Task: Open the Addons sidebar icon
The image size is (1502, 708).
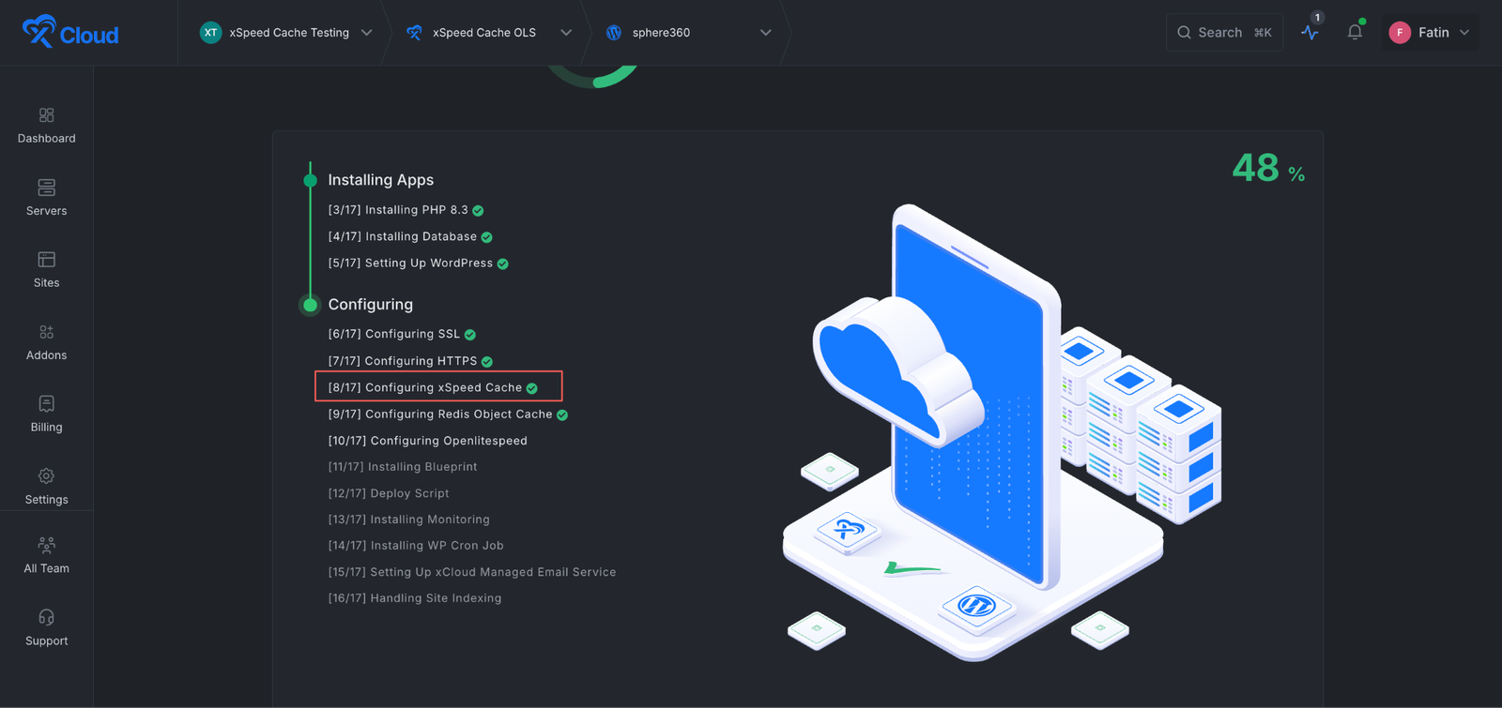Action: (46, 332)
